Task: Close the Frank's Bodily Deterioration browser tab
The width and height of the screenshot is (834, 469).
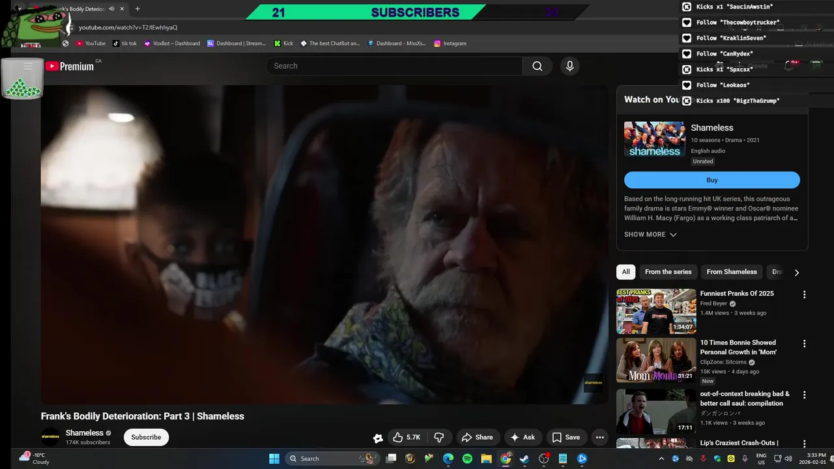Action: pos(122,9)
